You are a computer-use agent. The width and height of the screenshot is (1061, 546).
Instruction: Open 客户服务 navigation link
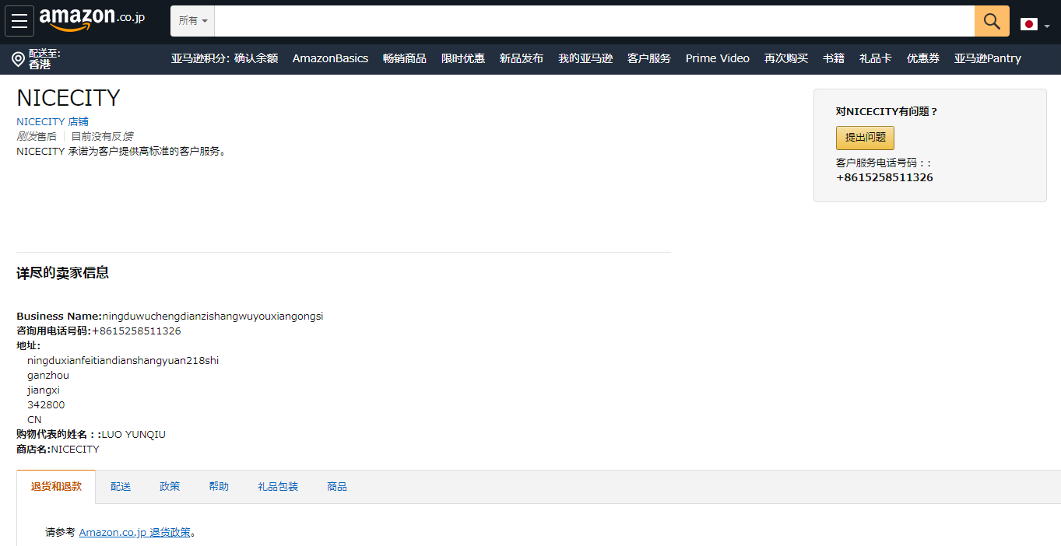pyautogui.click(x=649, y=58)
